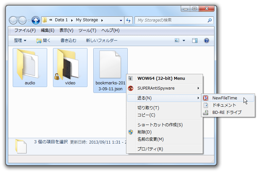Select the audio folder
The width and height of the screenshot is (258, 173).
click(x=30, y=67)
